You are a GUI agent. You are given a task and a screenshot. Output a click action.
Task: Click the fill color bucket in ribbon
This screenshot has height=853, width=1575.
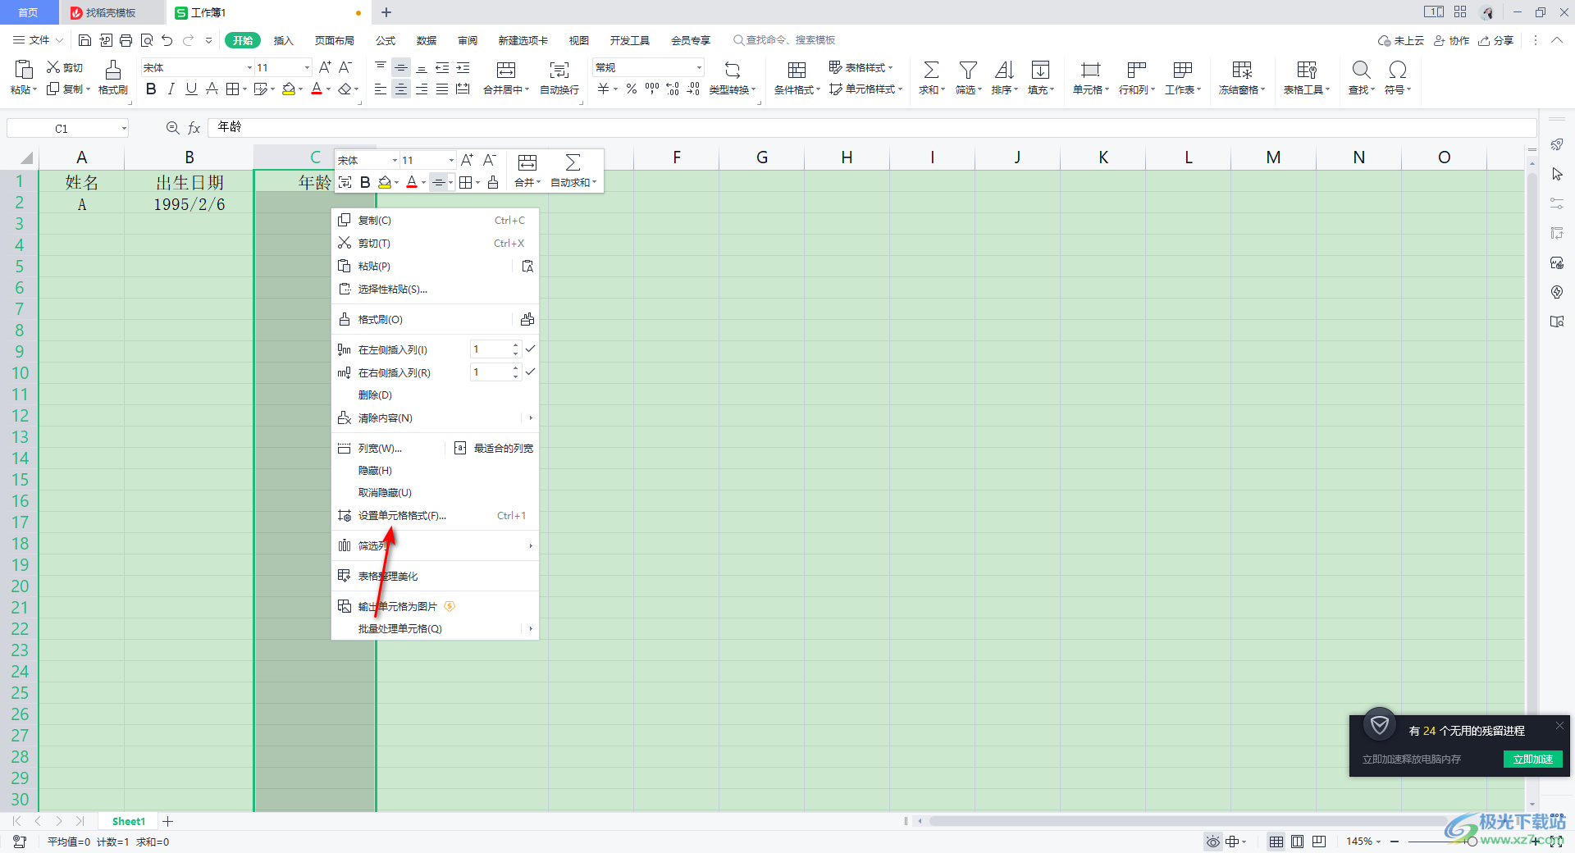click(288, 89)
